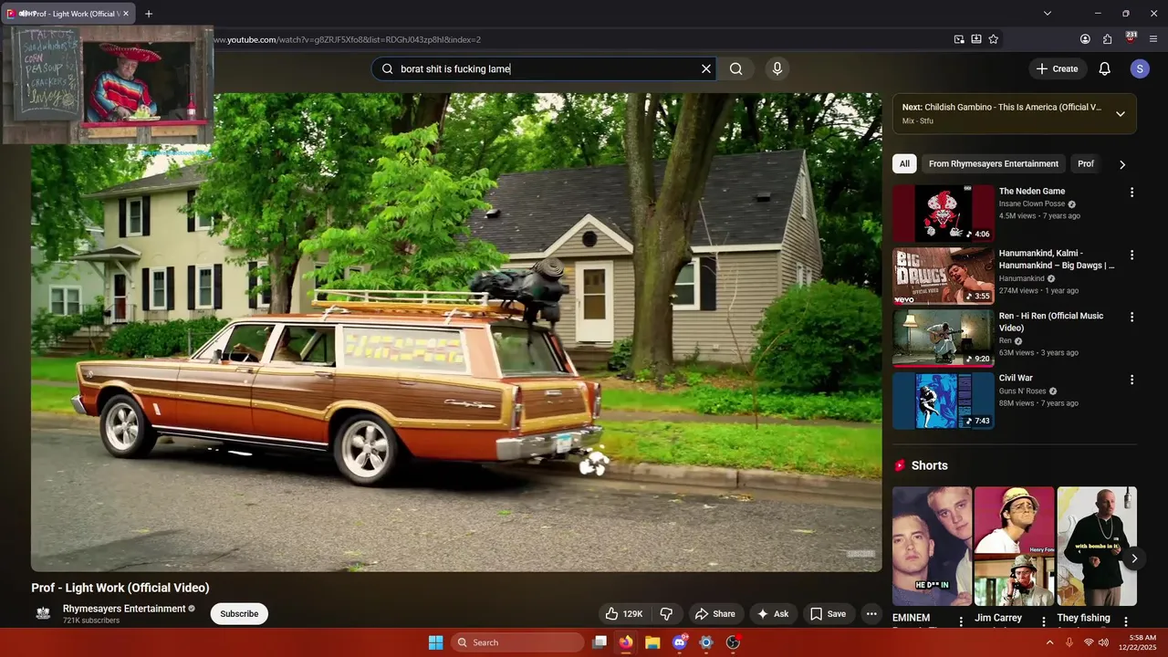Open the Civil War title link
This screenshot has width=1168, height=657.
[x=1016, y=378]
